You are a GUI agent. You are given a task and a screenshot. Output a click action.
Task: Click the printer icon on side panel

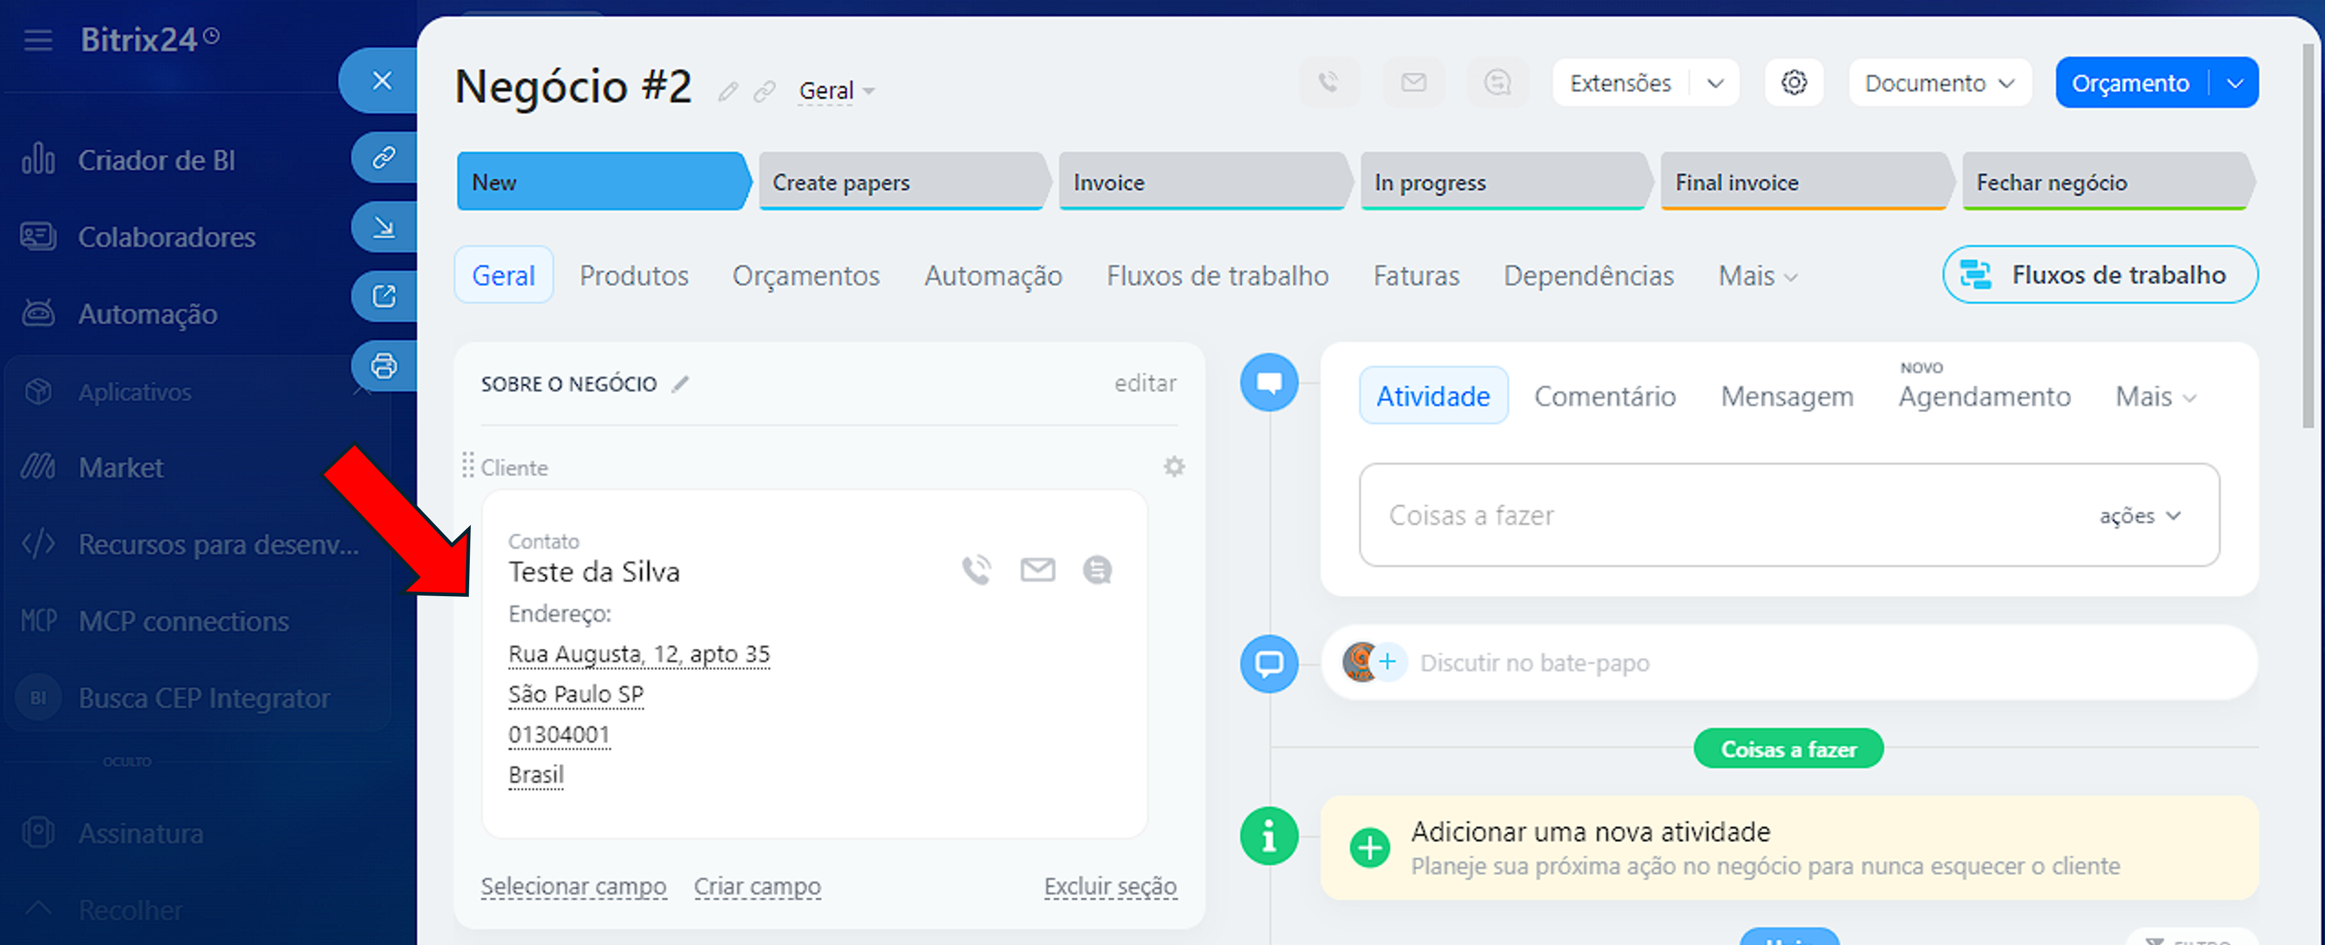point(384,365)
